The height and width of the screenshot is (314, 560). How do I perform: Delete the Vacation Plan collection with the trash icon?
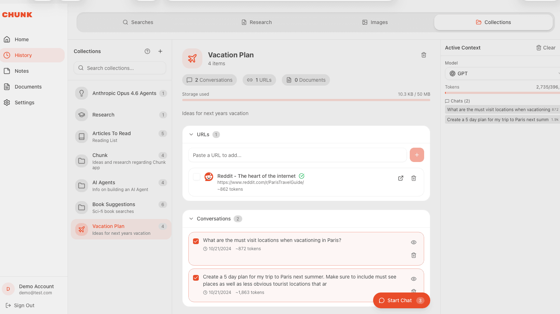(424, 55)
